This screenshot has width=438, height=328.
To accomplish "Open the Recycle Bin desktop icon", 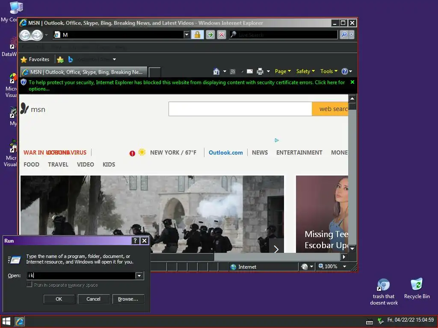I will 417,288.
